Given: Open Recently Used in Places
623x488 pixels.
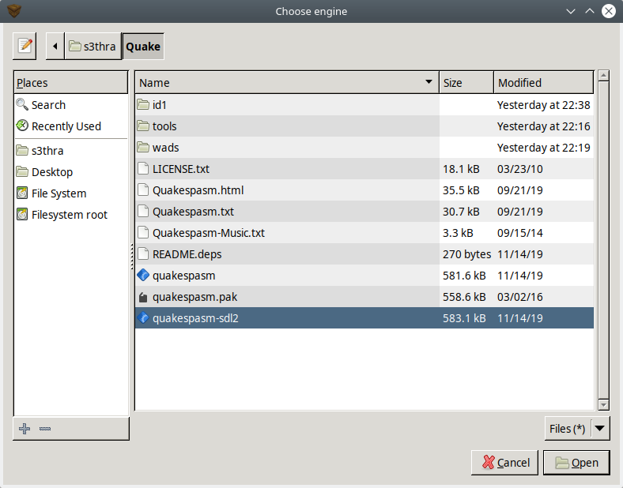Looking at the screenshot, I should (x=71, y=126).
